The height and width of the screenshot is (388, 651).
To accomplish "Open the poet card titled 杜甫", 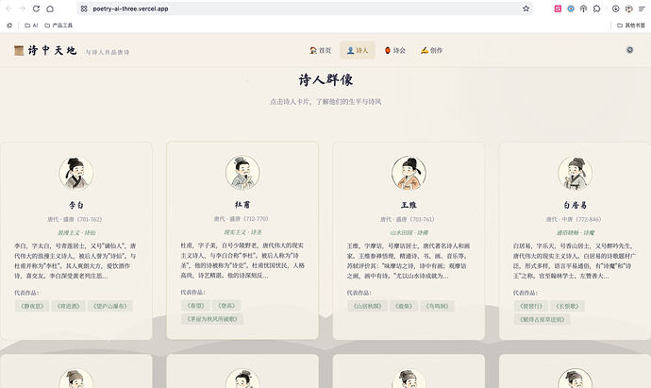I will coord(242,241).
